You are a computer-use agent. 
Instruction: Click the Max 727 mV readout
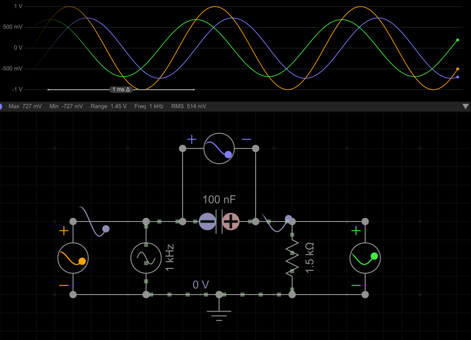pyautogui.click(x=25, y=106)
